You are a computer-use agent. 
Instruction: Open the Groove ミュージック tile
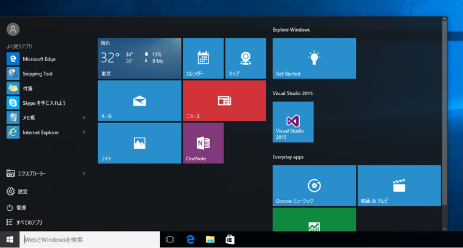pos(314,185)
